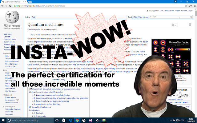Viewport: 197px width, 123px height.
Task: Click the Log in link
Action: 190,10
